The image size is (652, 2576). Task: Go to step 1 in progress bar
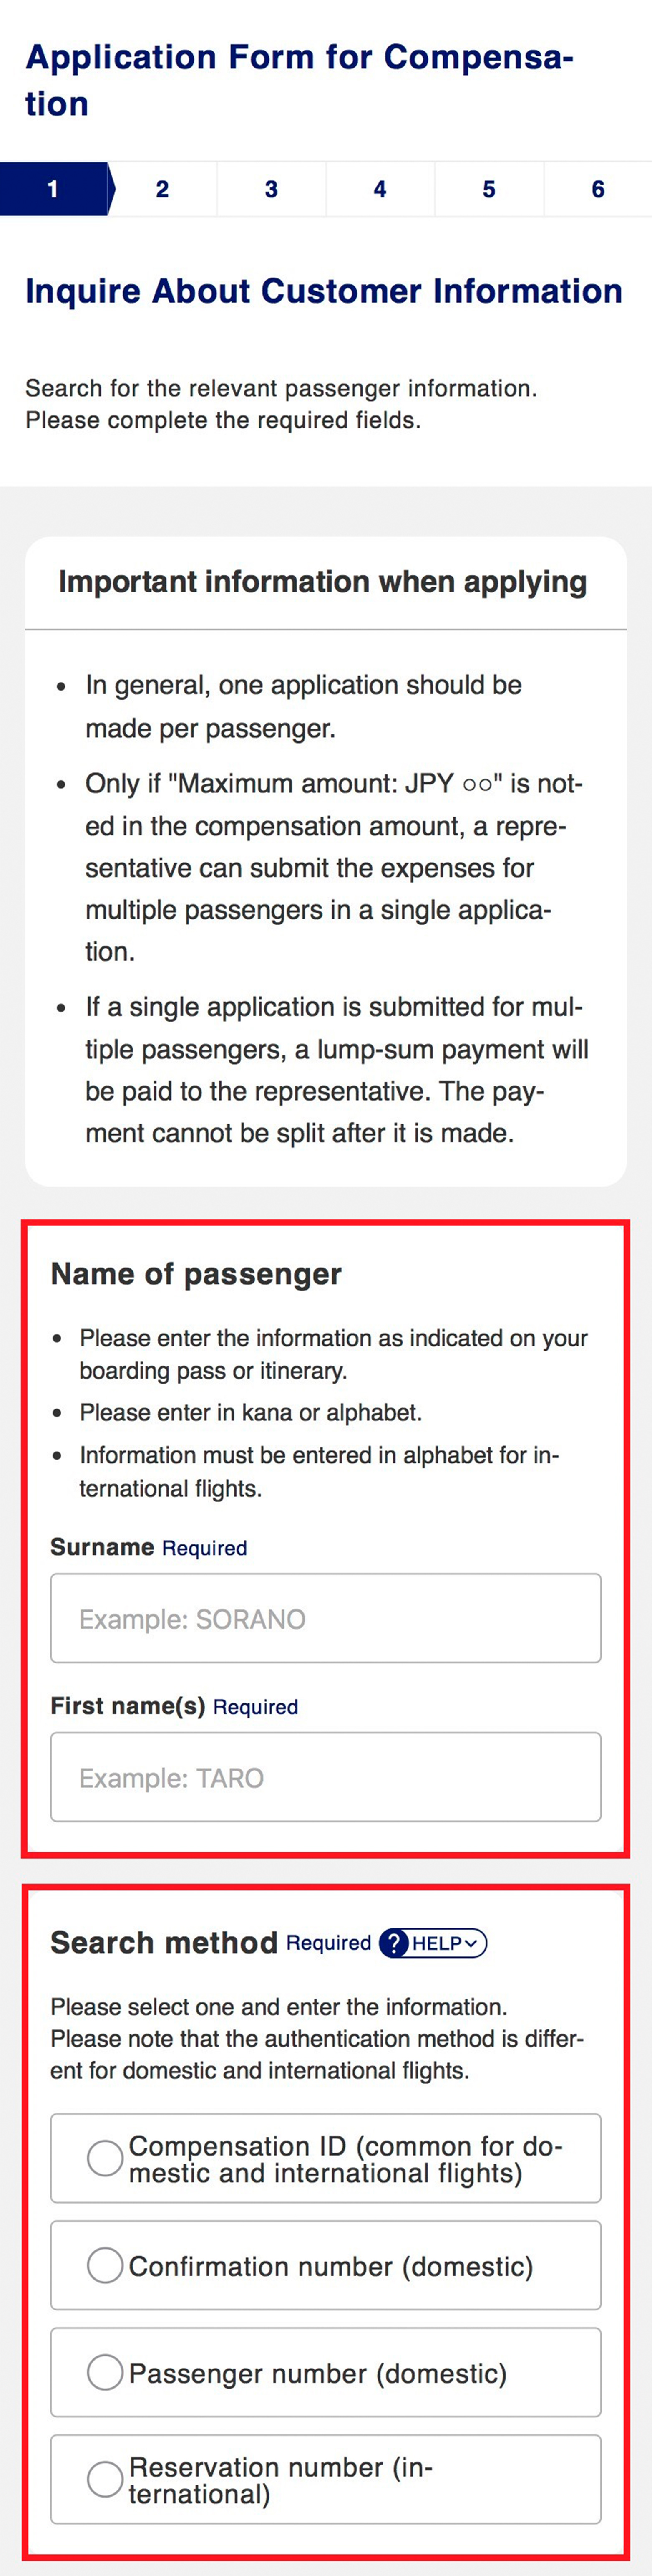[x=53, y=189]
